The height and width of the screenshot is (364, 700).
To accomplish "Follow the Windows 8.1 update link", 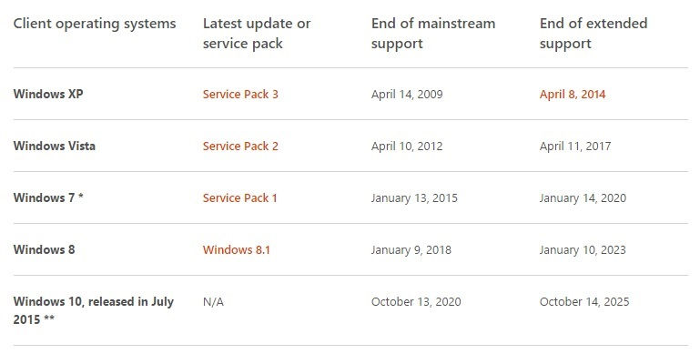I will coord(235,249).
